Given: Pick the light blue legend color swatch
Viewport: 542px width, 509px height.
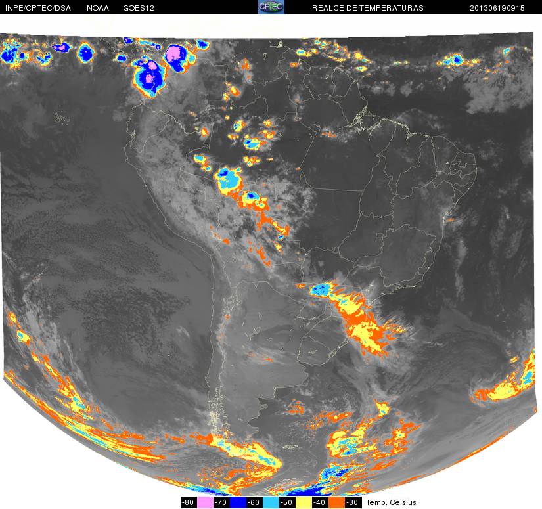Looking at the screenshot, I should point(271,502).
